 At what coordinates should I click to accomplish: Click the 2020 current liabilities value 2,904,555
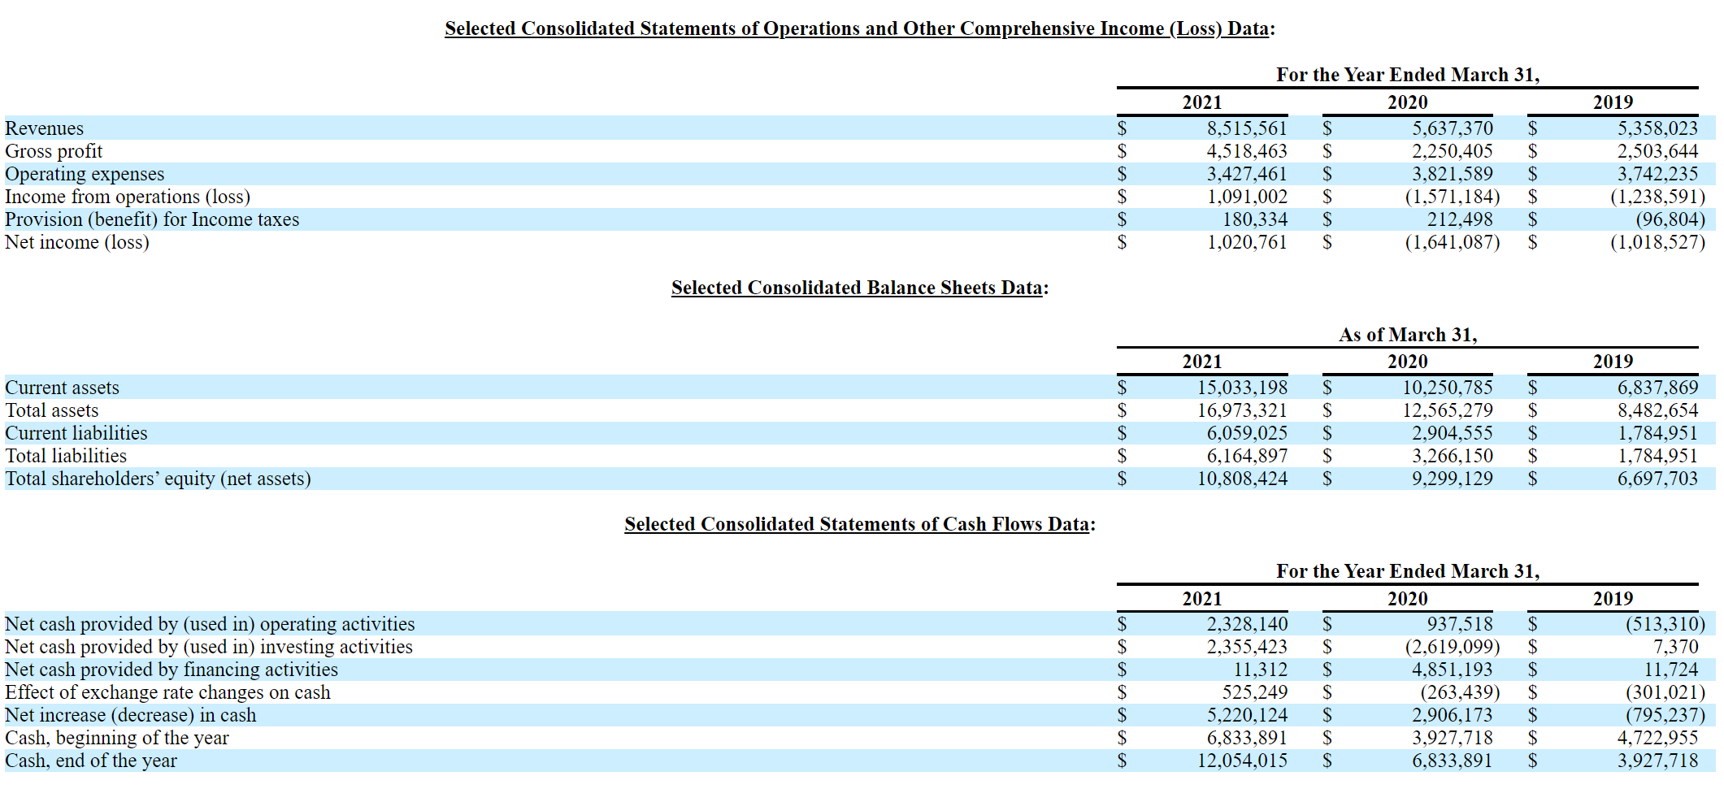(1452, 433)
